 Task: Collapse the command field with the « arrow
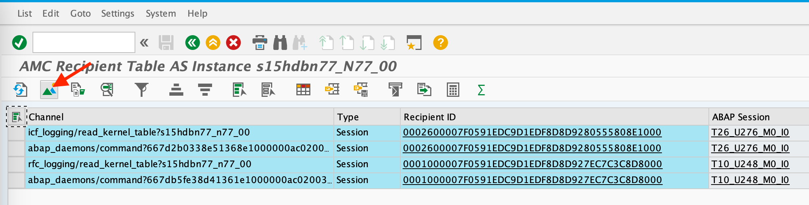point(144,43)
